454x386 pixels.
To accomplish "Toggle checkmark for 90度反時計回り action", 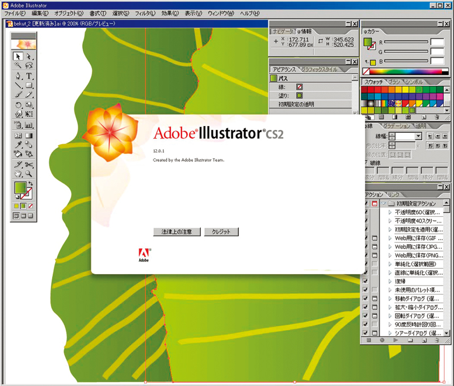I will coord(365,324).
